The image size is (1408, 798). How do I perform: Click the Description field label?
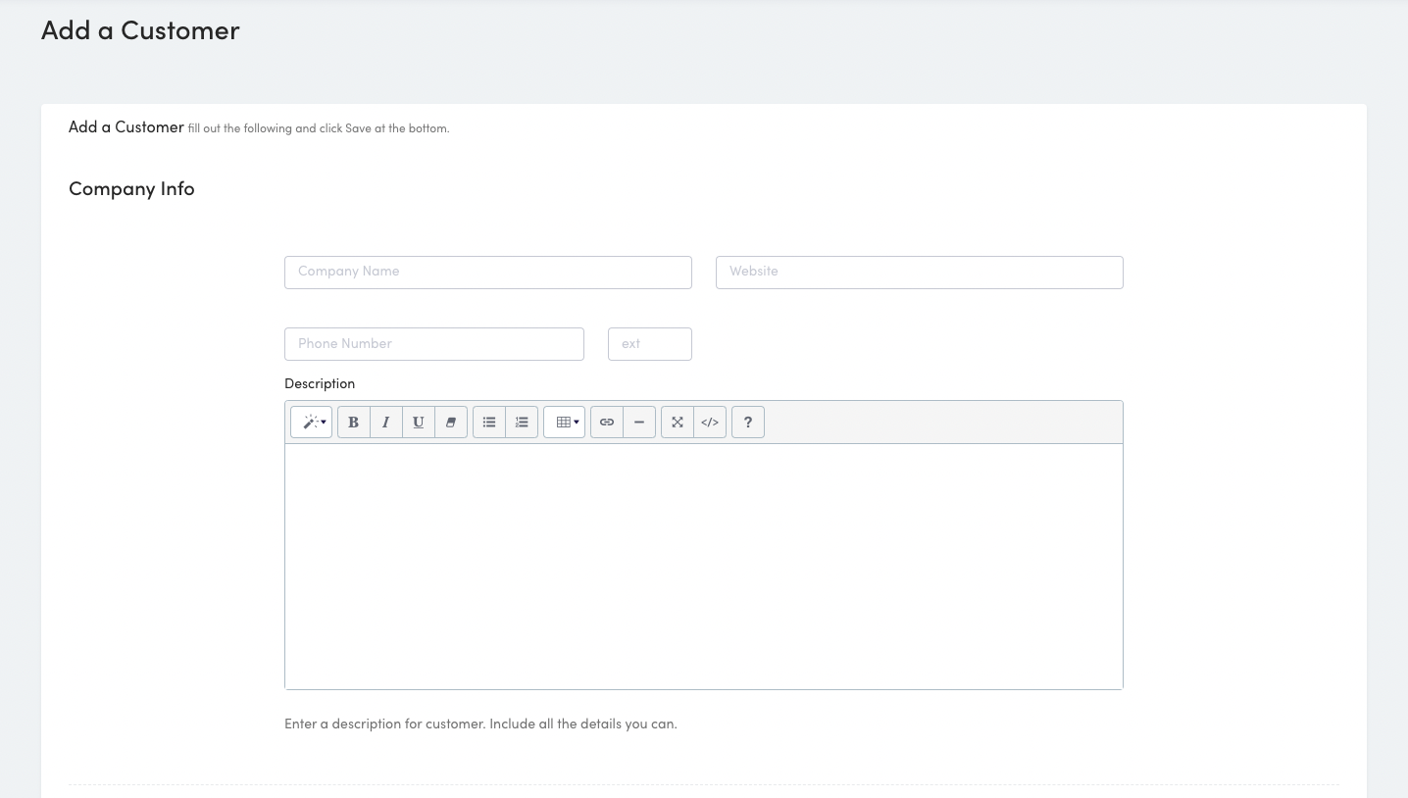[x=320, y=384]
